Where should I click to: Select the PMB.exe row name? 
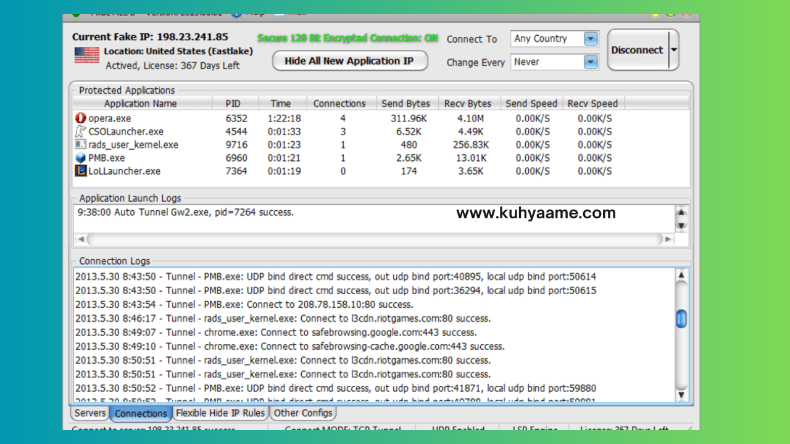click(106, 158)
